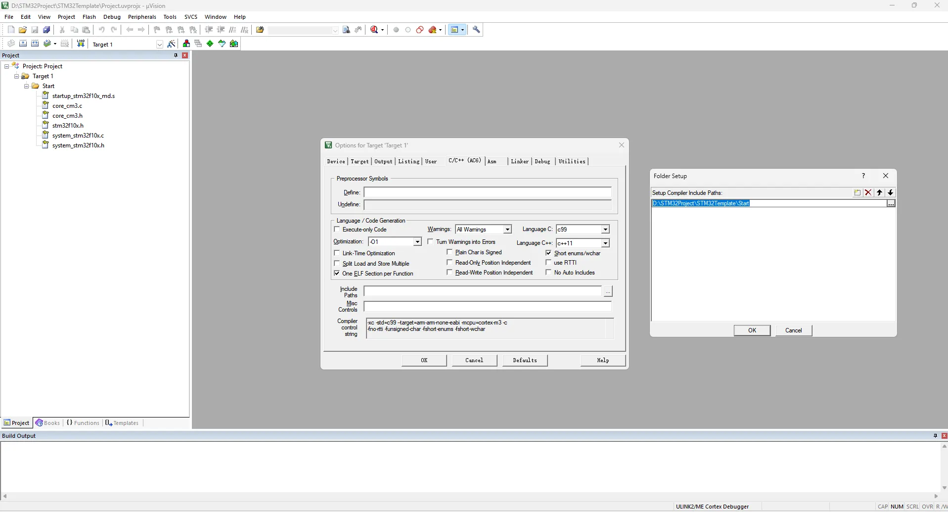Toggle One ELF Section per Function

337,274
